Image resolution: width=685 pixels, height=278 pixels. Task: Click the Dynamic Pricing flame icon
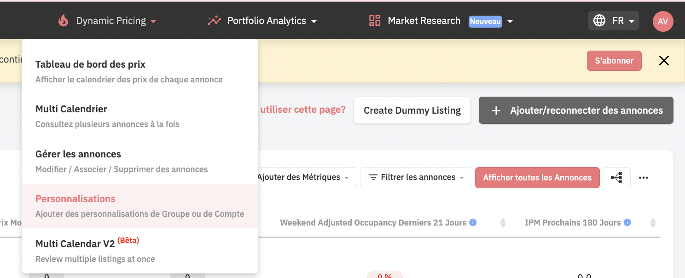63,21
